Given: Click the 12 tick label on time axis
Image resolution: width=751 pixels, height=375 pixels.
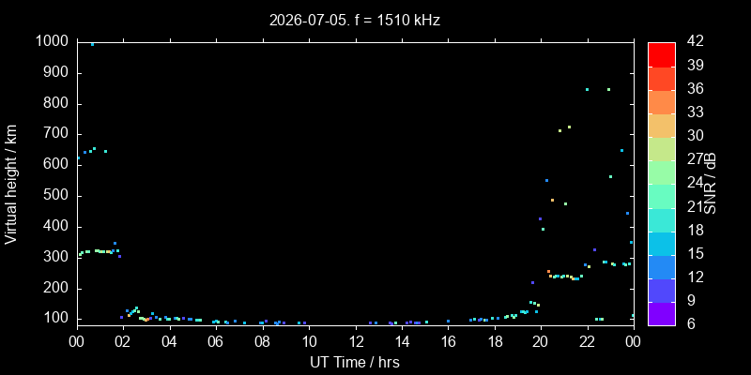Looking at the screenshot, I should 356,341.
